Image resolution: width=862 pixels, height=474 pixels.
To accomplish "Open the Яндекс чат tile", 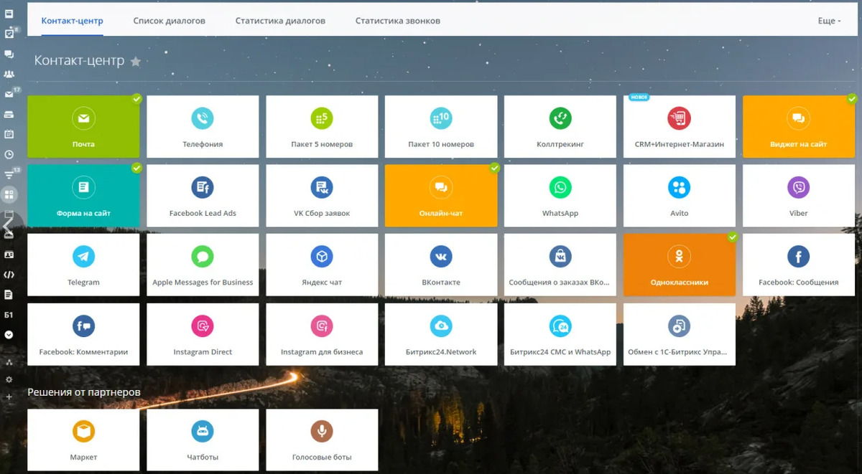I will click(322, 265).
